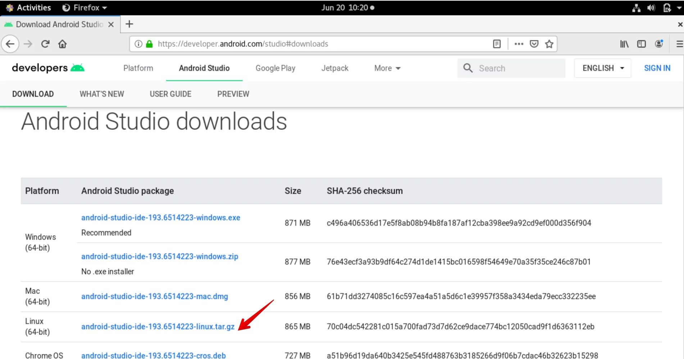Click the 856 MB size cell
Viewport: 684px width, 359px height.
click(297, 296)
